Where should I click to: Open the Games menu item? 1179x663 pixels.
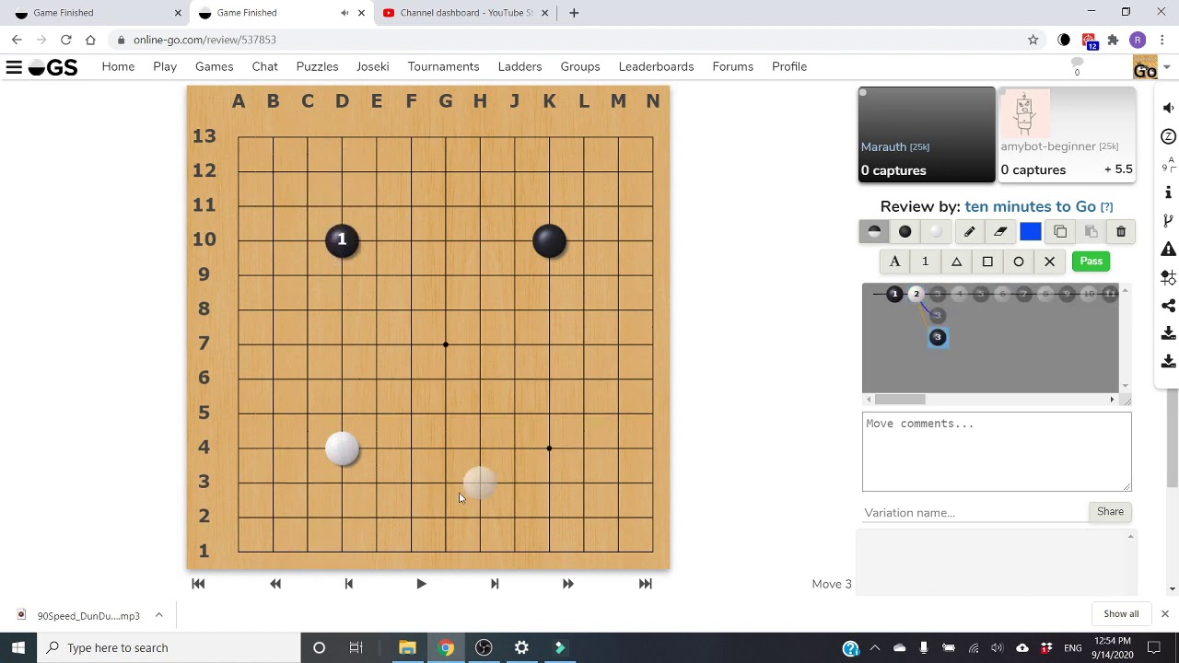[214, 66]
